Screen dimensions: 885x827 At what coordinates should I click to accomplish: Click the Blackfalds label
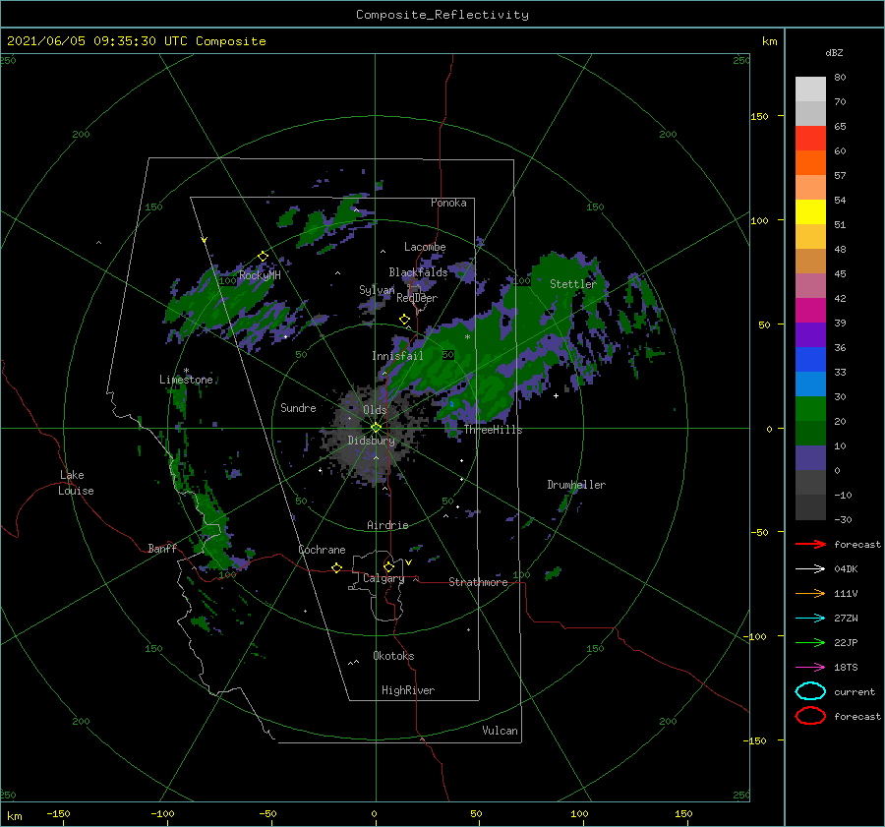pyautogui.click(x=418, y=272)
